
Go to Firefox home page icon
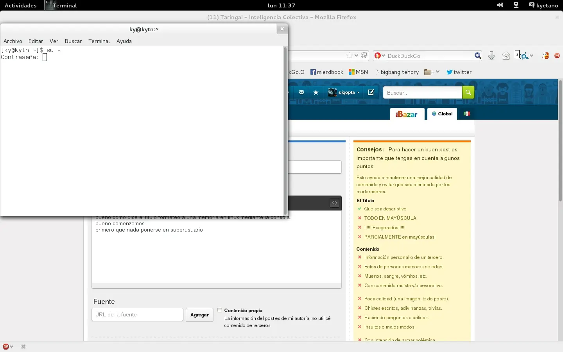(506, 56)
